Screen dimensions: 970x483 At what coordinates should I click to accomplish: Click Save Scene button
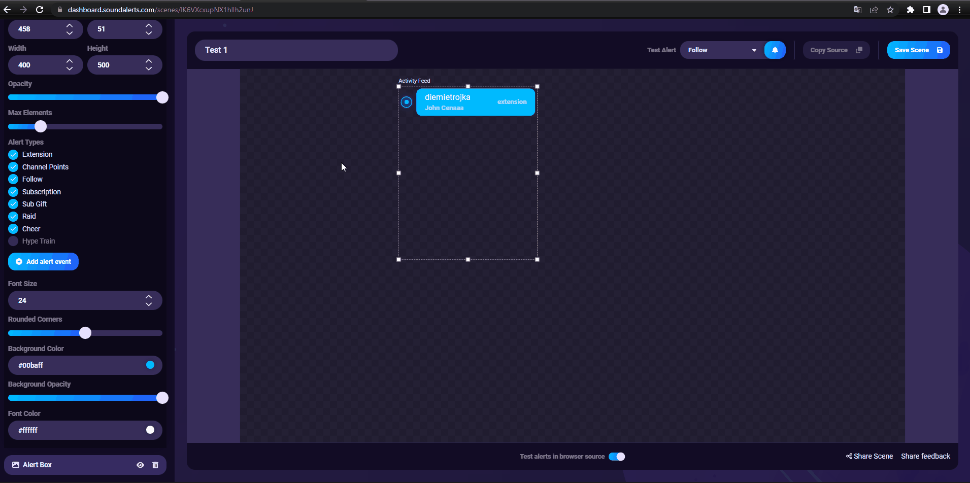[x=918, y=50]
